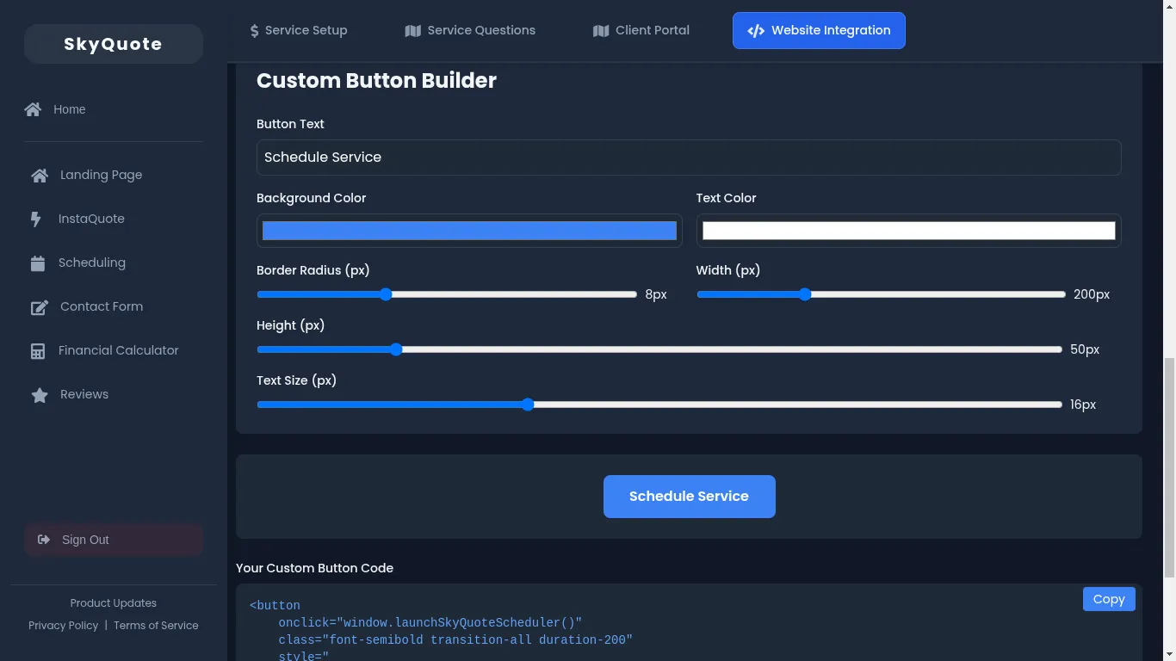Click the Height (px) label

click(290, 325)
